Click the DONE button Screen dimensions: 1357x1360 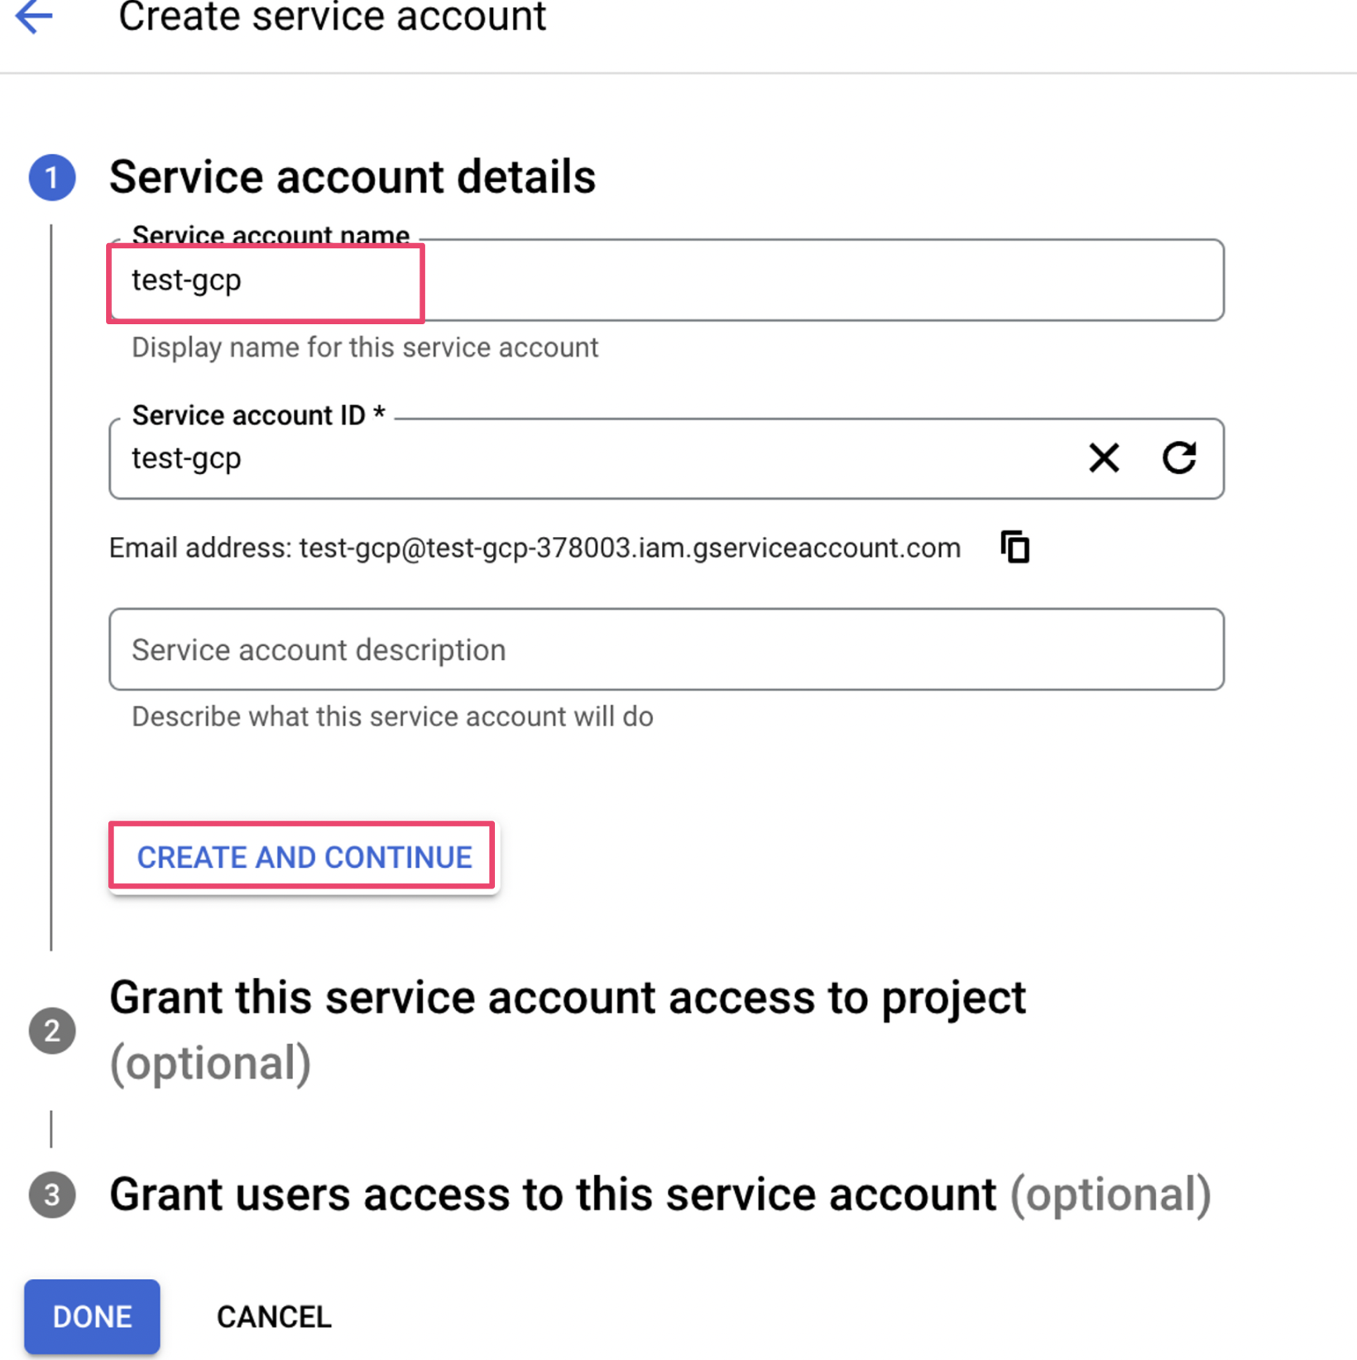point(92,1316)
